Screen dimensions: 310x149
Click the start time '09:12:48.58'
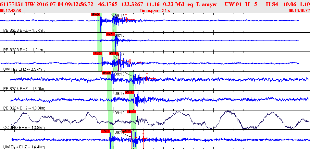click(x=10, y=10)
